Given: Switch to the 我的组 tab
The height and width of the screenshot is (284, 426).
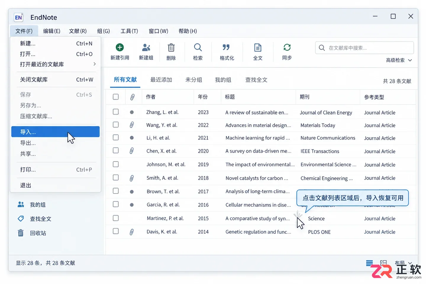Looking at the screenshot, I should click(223, 80).
